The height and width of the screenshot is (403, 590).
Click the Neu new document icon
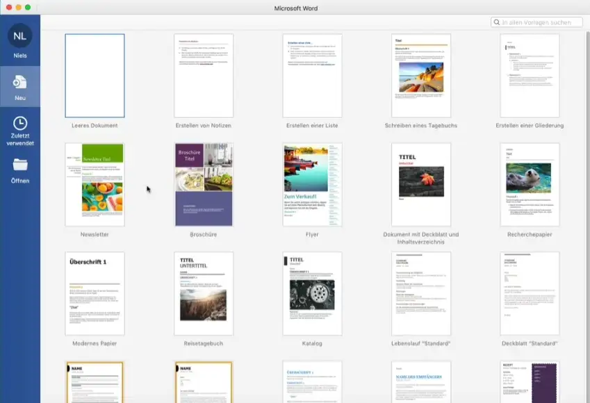19,83
